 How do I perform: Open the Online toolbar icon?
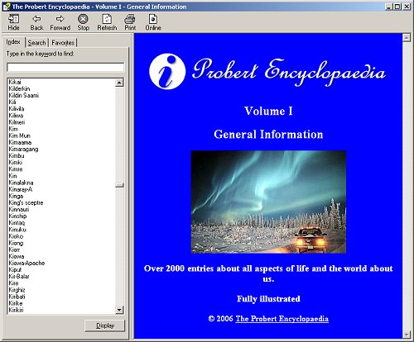[x=153, y=19]
